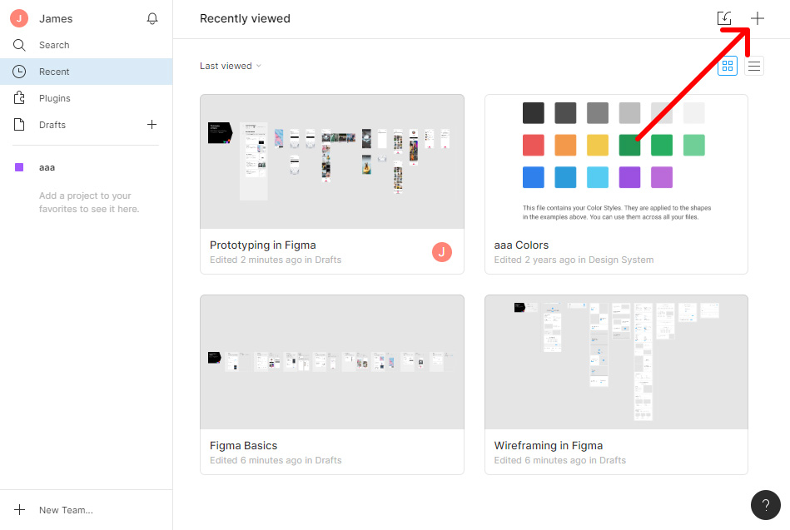Switch to grid view

pyautogui.click(x=728, y=66)
